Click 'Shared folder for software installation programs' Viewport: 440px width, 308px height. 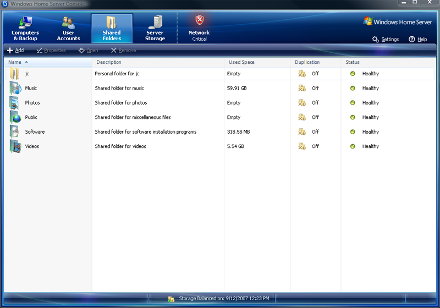pos(146,132)
